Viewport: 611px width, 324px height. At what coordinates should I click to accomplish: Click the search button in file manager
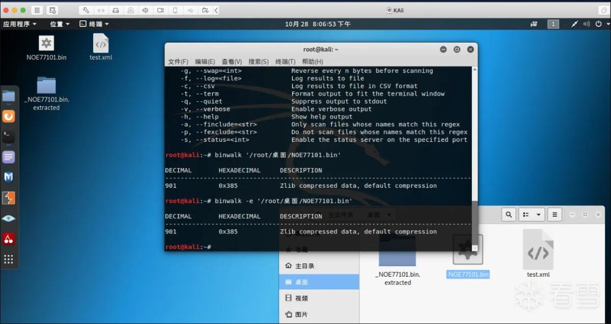tap(508, 215)
